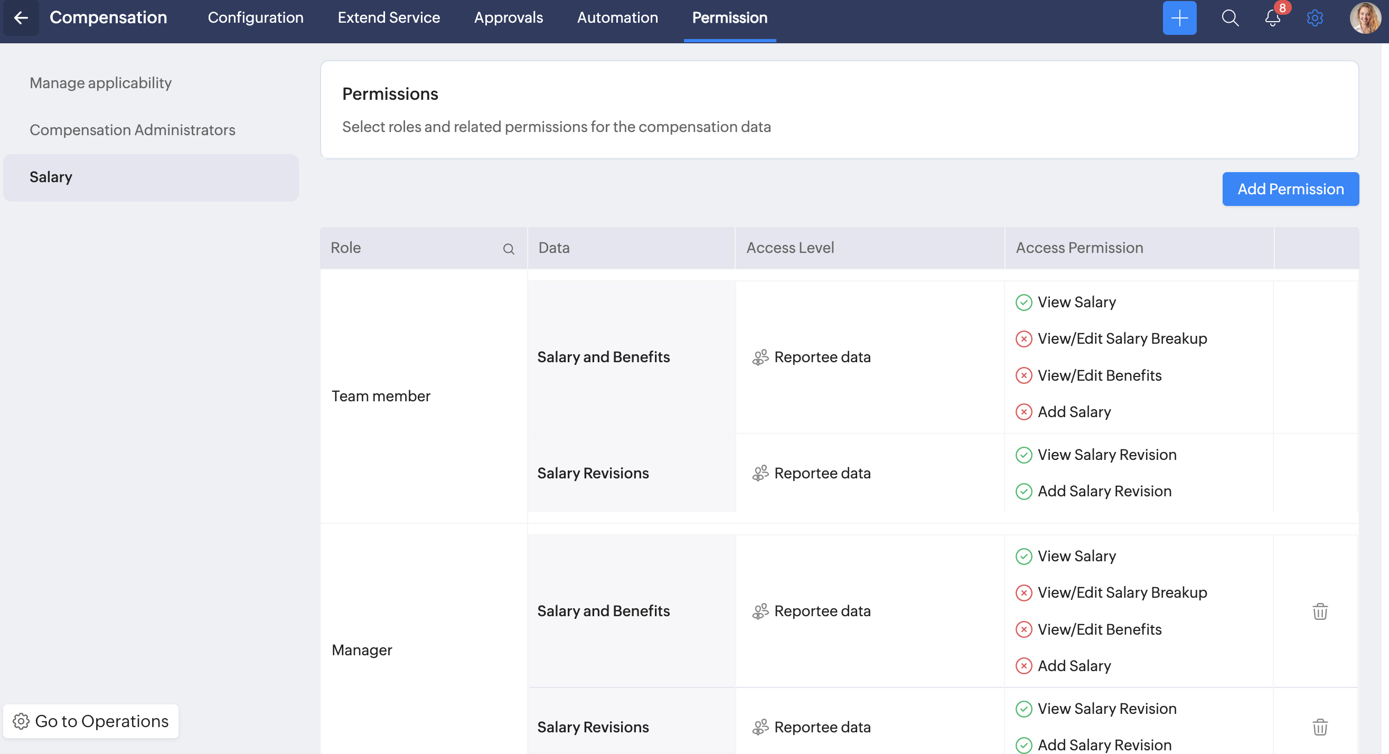Click Go to Operations button
The image size is (1389, 754).
click(x=91, y=721)
